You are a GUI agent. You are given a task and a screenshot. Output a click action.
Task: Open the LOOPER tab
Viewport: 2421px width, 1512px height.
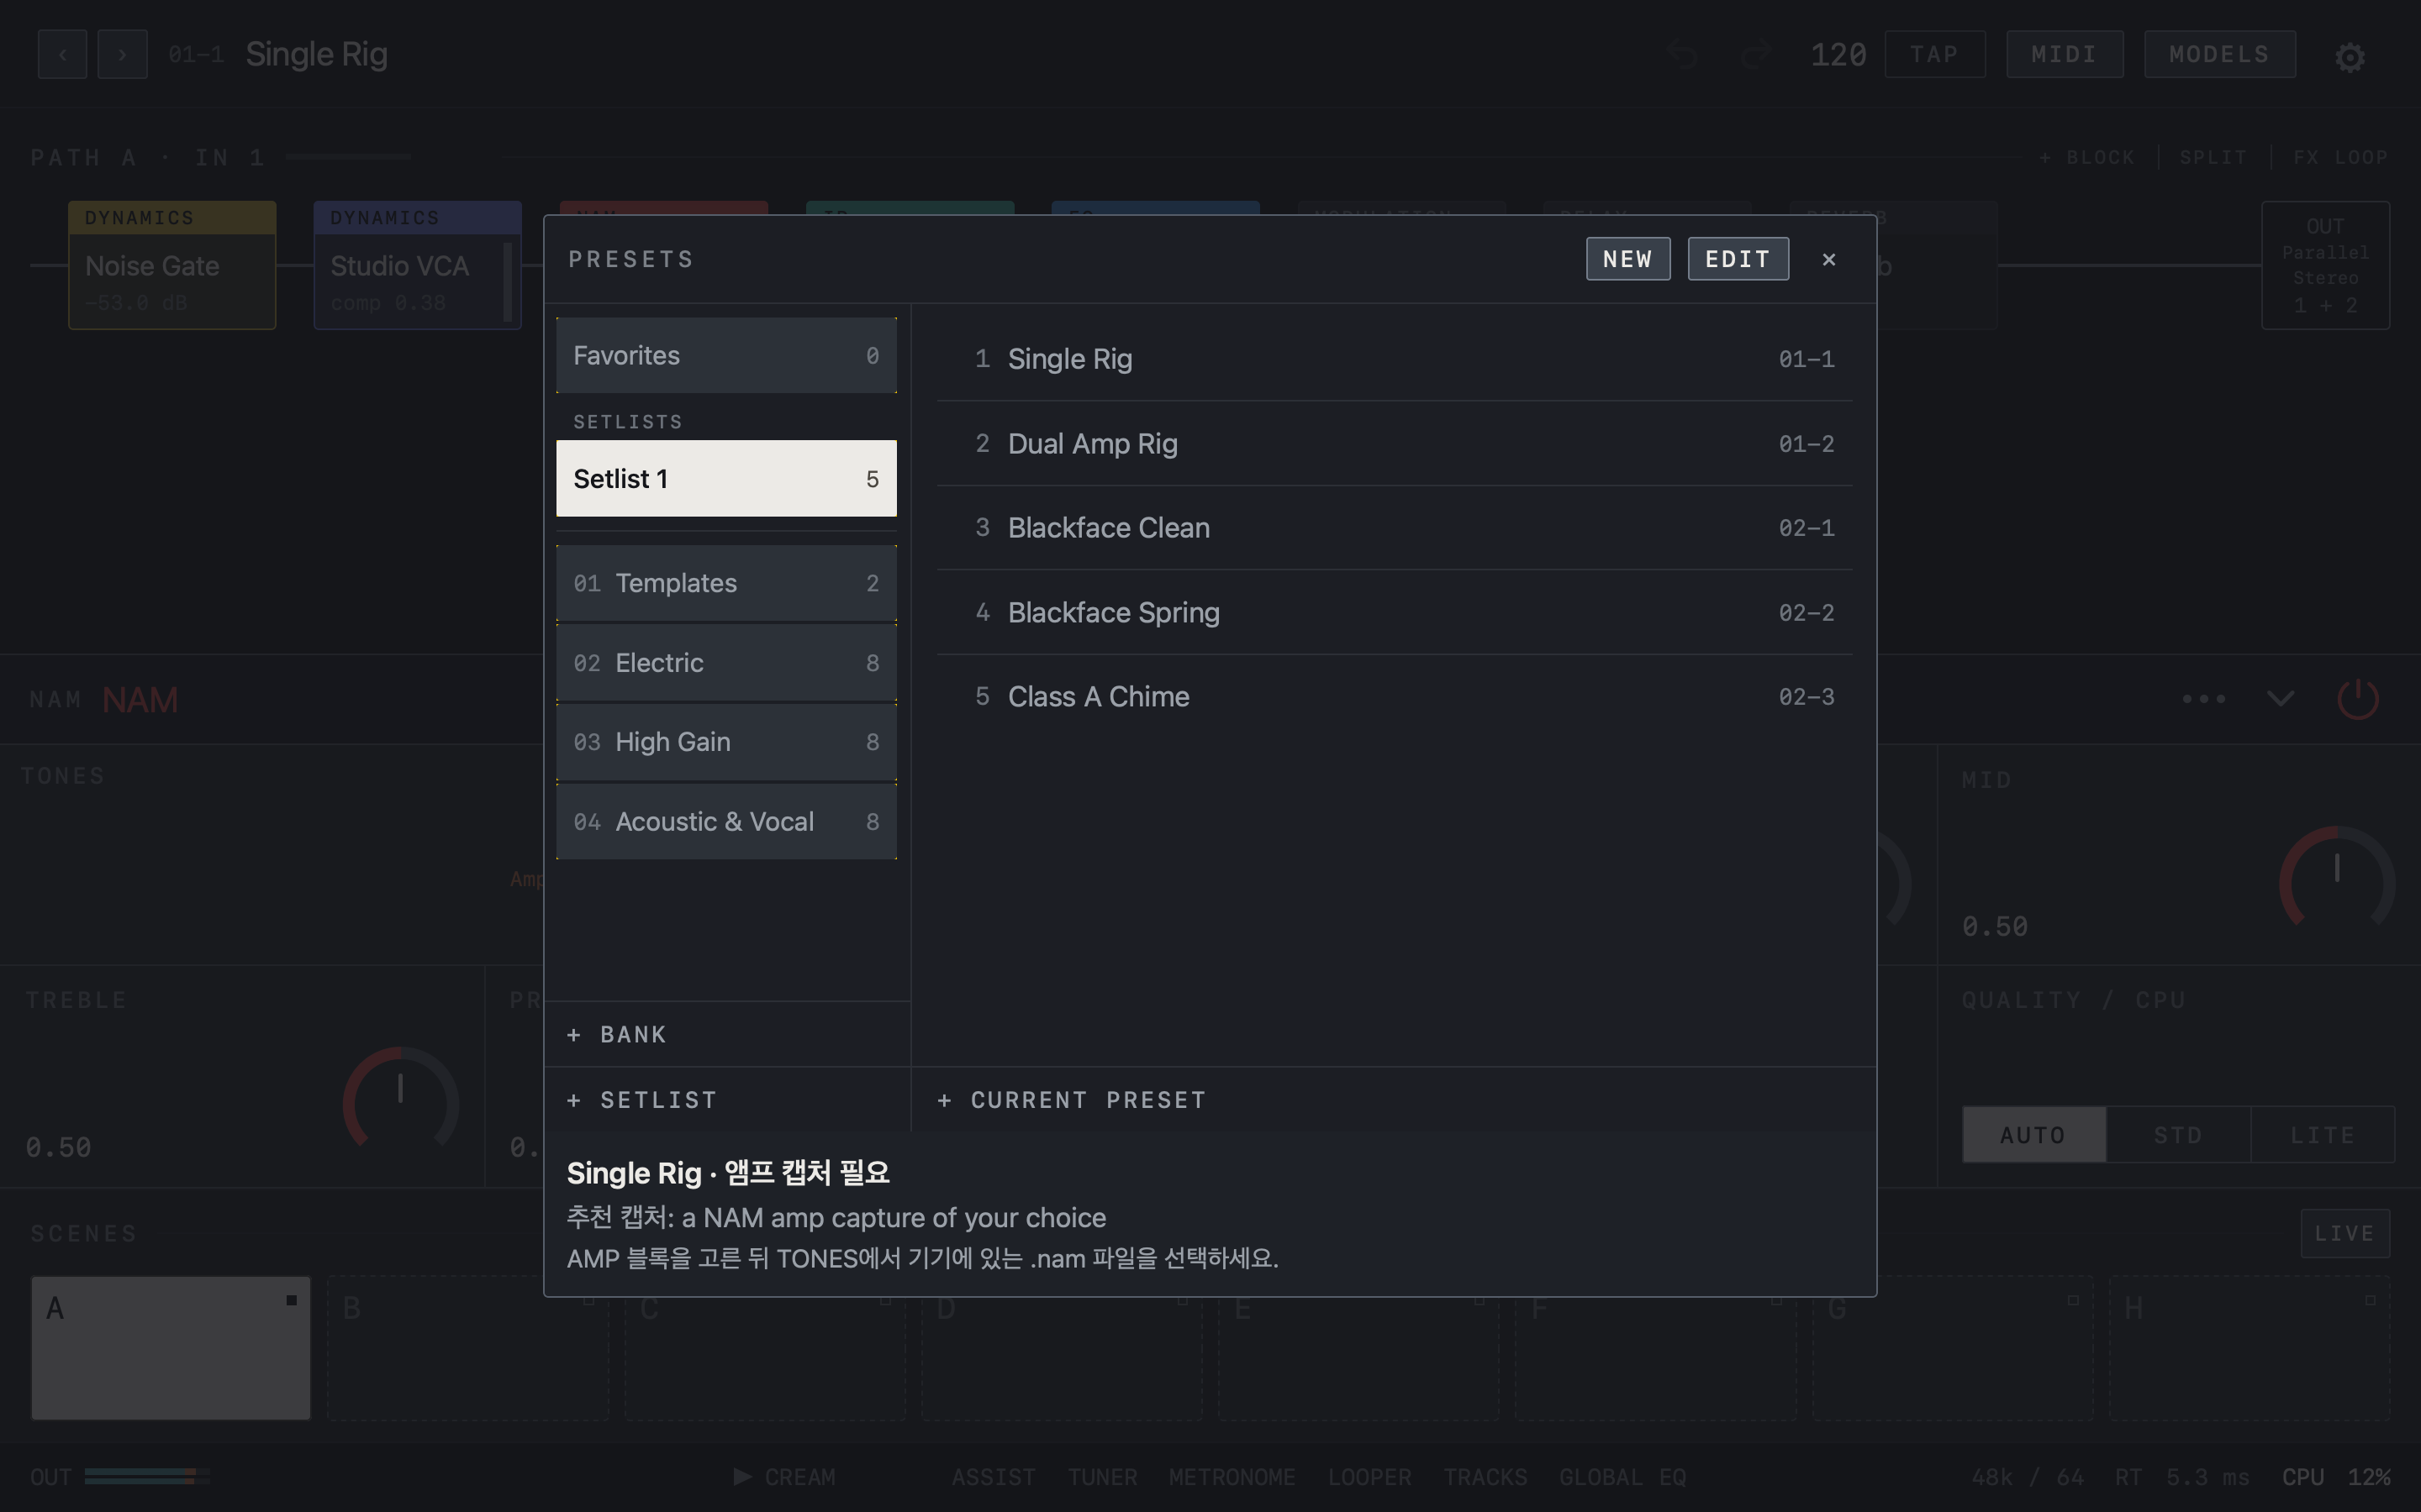(1369, 1477)
